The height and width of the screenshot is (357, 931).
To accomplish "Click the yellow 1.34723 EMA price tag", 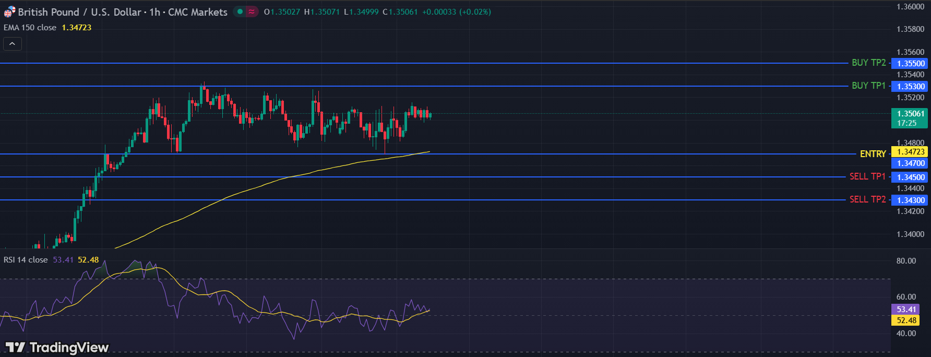I will pos(911,152).
